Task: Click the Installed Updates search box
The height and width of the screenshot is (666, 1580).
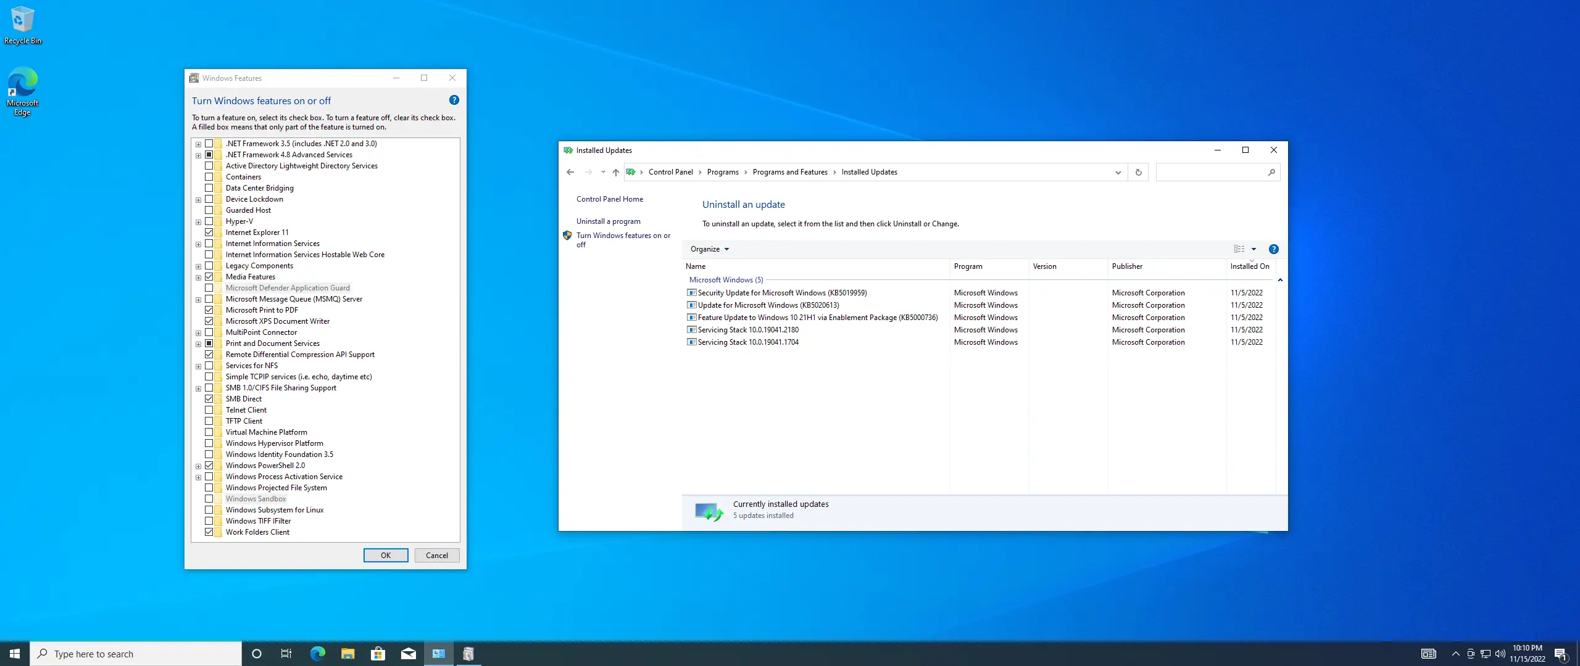Action: coord(1211,173)
